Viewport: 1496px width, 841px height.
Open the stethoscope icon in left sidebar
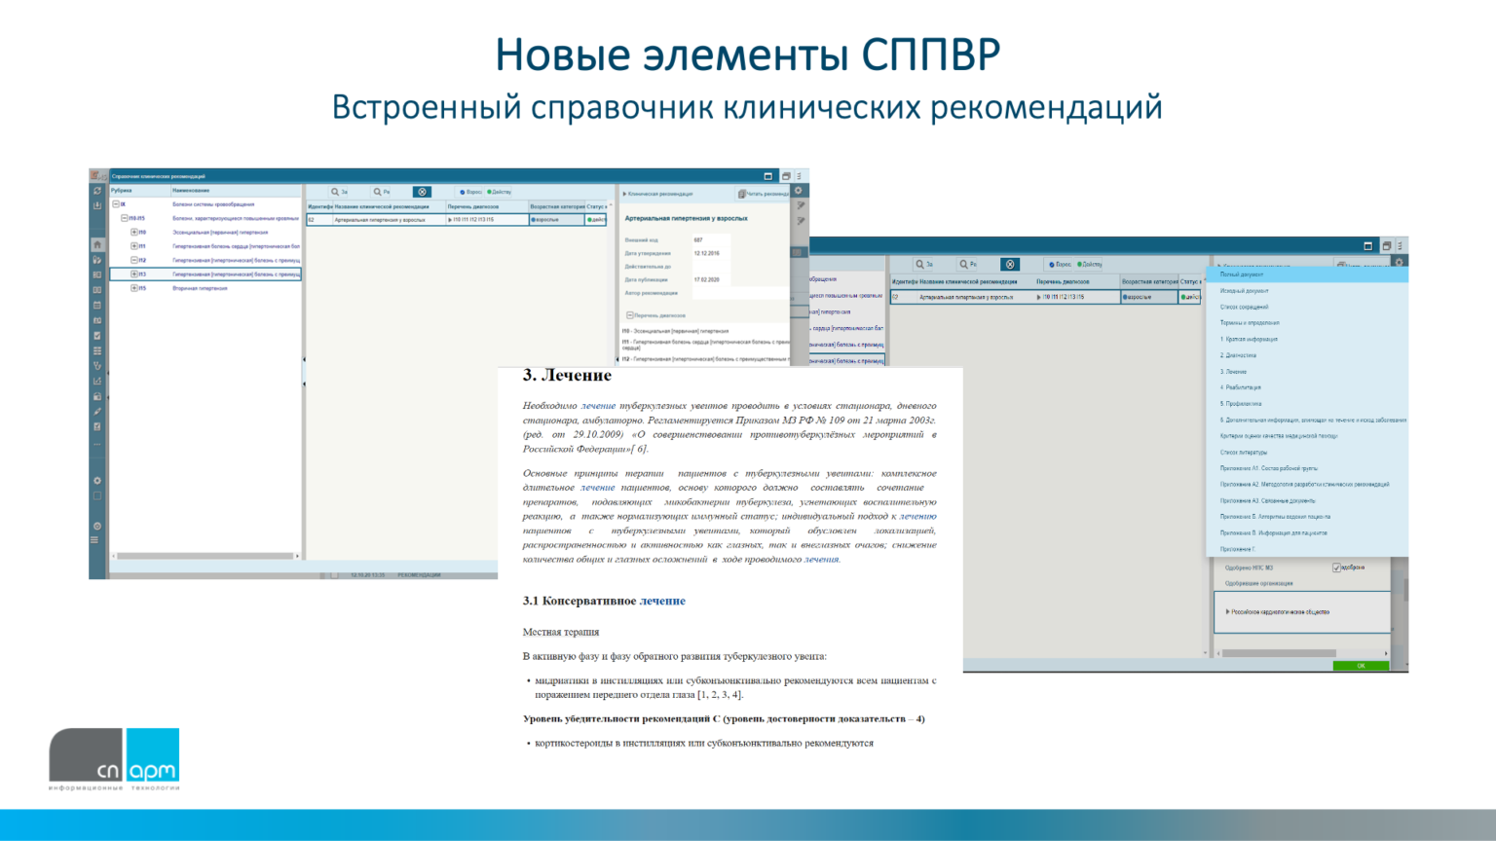click(97, 366)
